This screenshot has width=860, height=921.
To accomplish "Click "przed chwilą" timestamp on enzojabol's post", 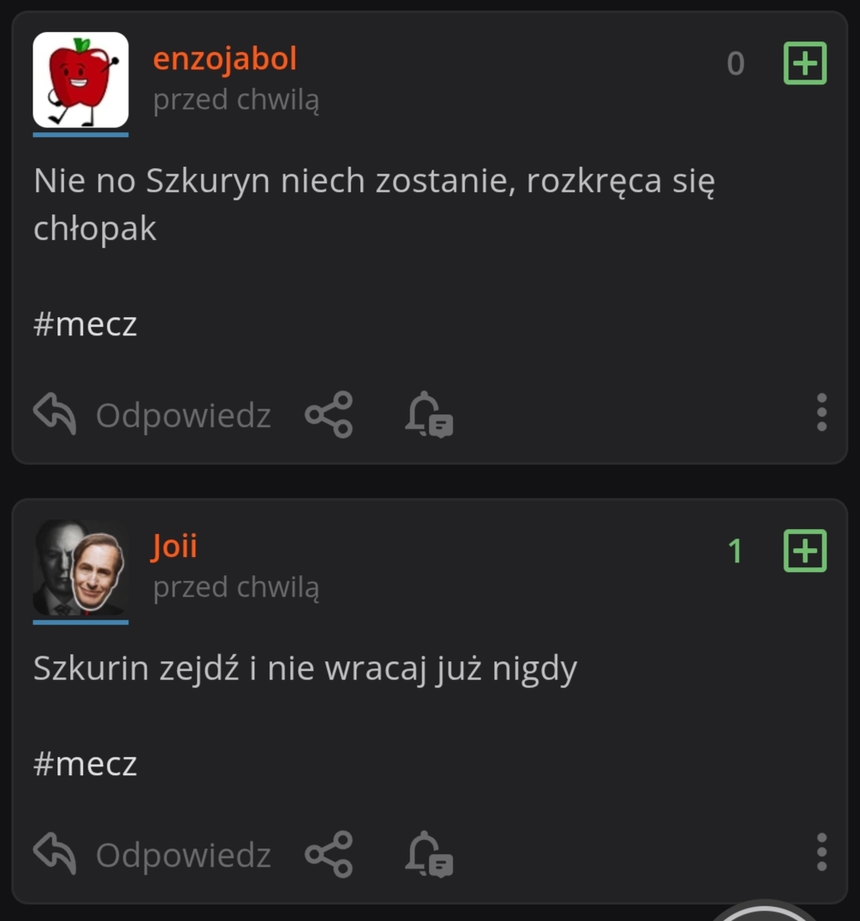I will 236,100.
